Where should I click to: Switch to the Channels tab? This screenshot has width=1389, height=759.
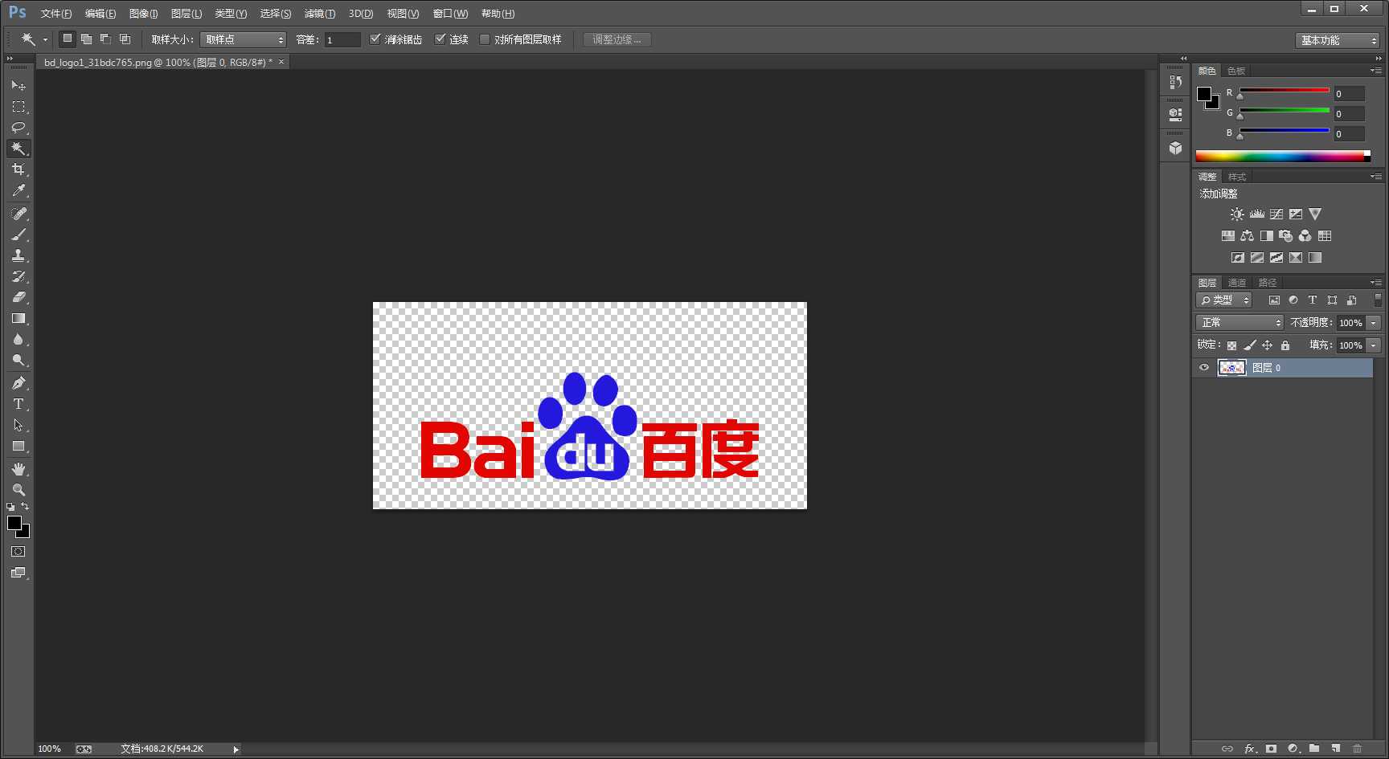coord(1236,283)
